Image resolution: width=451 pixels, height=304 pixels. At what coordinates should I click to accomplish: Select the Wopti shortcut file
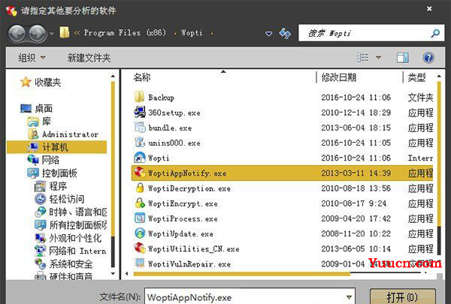pos(159,158)
